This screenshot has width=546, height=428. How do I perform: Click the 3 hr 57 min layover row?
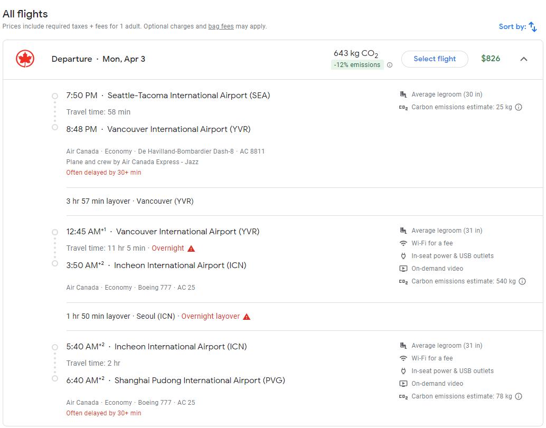click(x=130, y=201)
